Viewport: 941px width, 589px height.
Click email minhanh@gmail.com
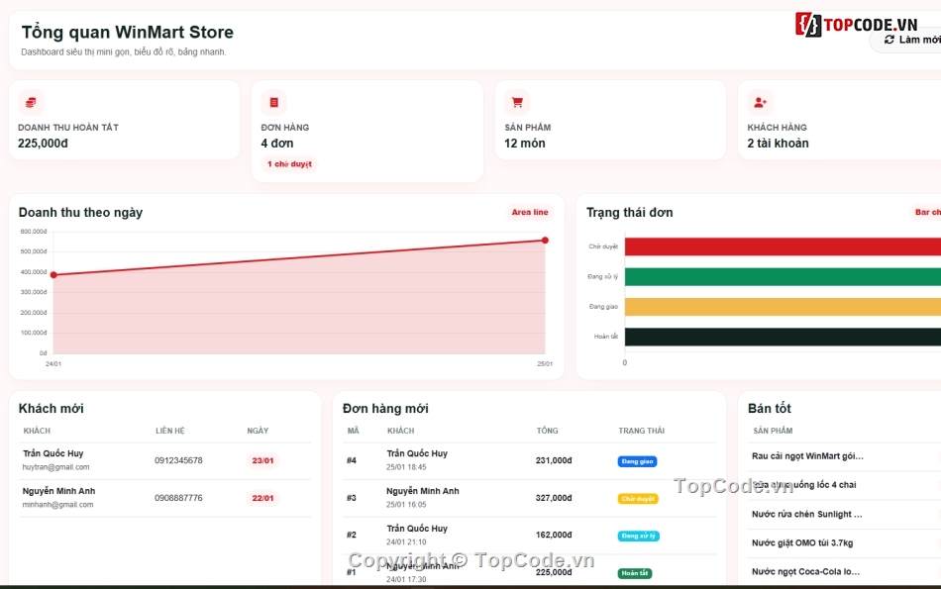tap(57, 505)
